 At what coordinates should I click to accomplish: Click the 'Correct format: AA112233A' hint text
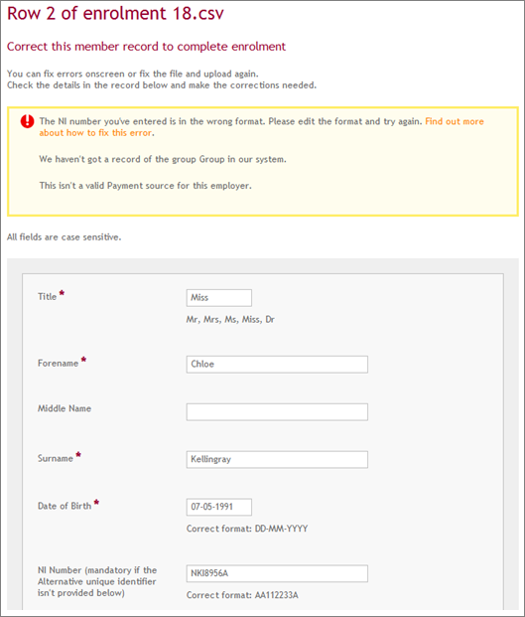point(242,595)
